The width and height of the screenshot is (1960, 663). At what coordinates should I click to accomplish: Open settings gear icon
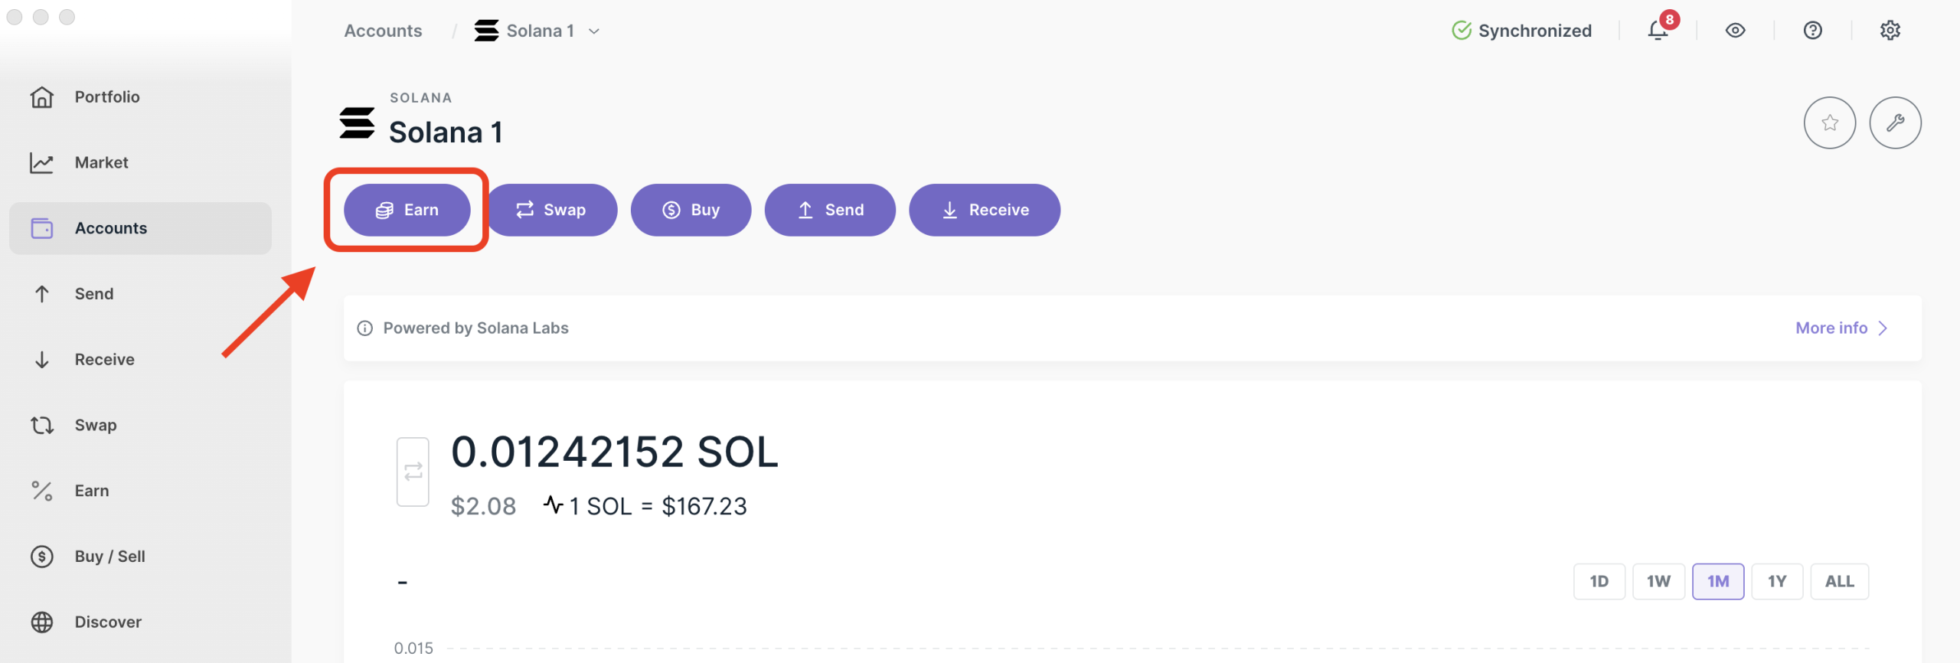coord(1890,31)
